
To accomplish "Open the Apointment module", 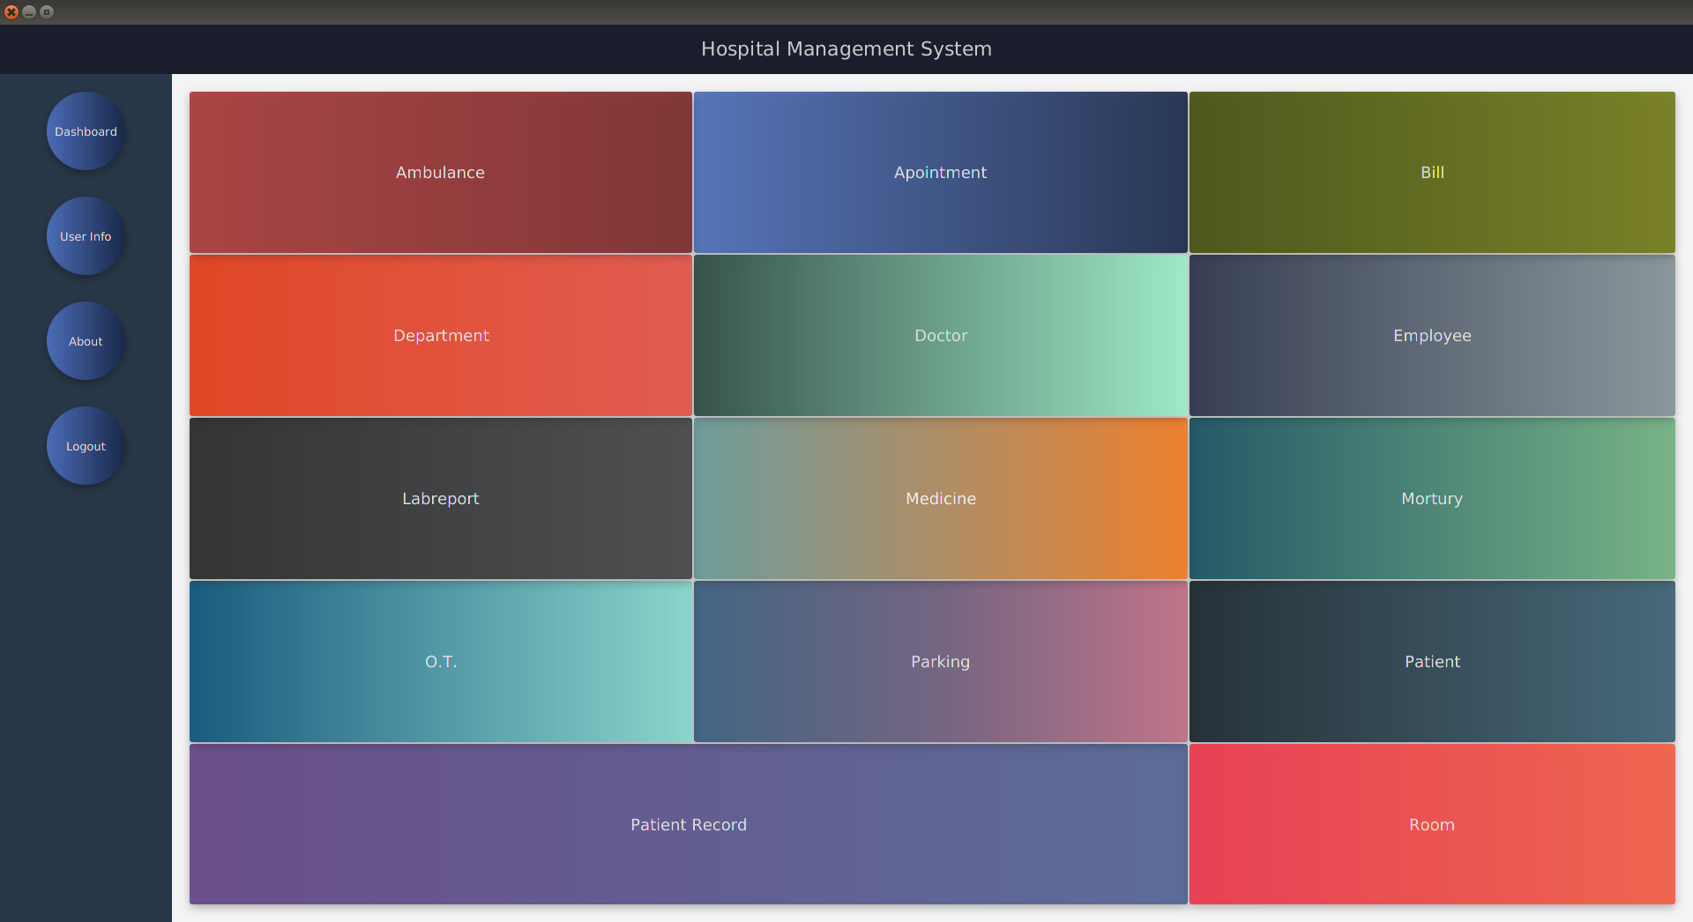I will 940,172.
